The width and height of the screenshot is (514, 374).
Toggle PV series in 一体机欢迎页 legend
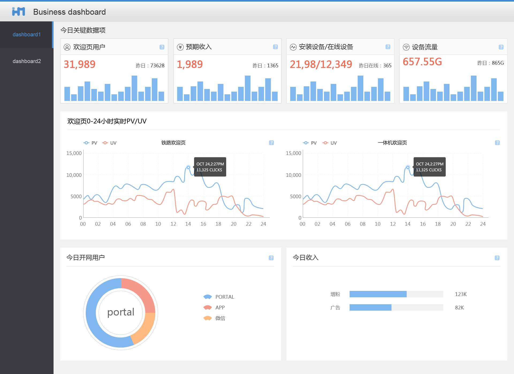pyautogui.click(x=310, y=143)
